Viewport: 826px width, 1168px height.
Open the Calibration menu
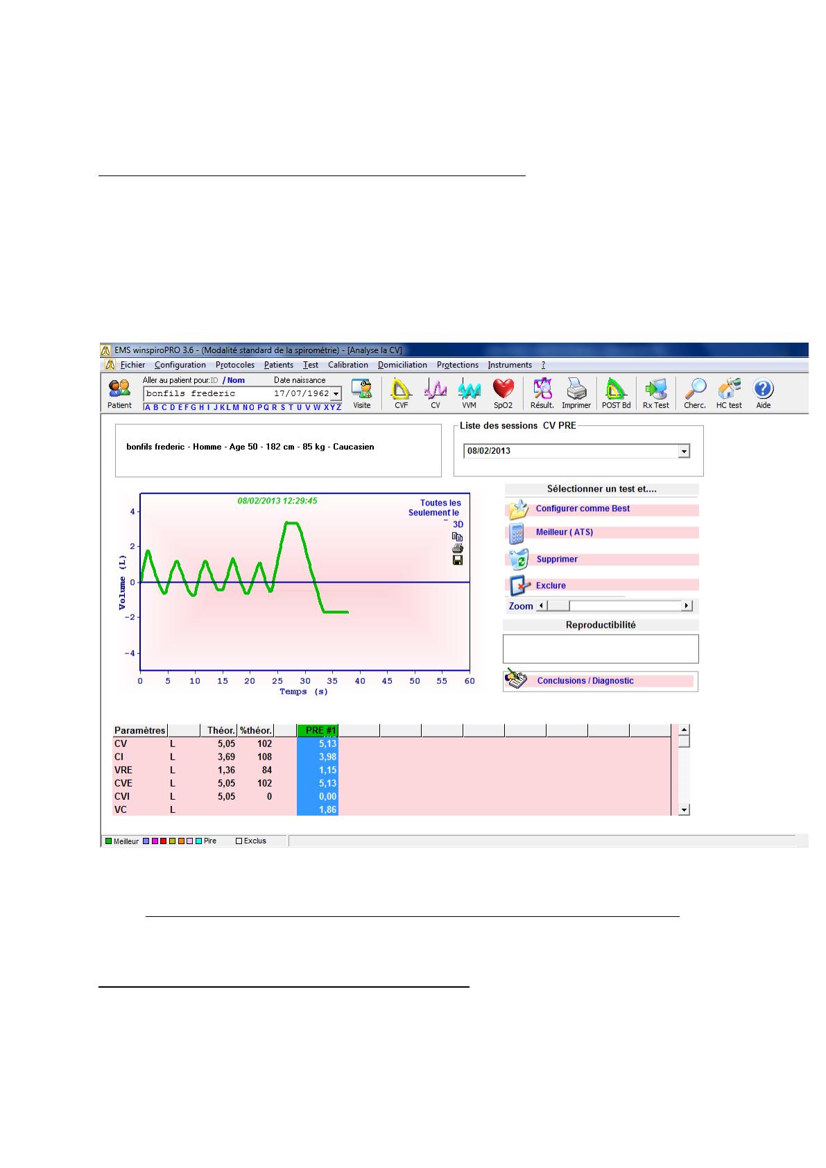[347, 365]
